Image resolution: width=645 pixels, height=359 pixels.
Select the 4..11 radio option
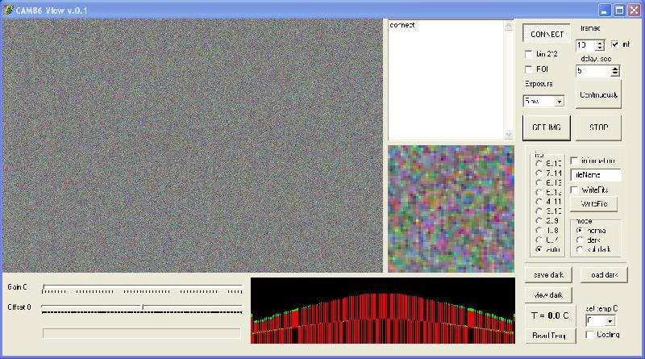pyautogui.click(x=539, y=202)
